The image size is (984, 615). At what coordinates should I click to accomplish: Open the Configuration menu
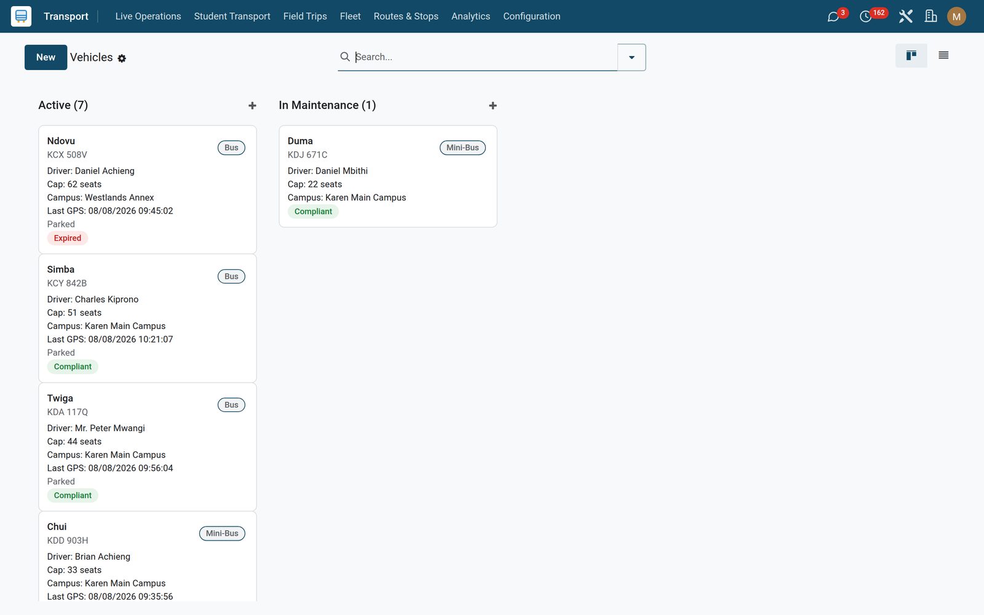click(x=531, y=16)
